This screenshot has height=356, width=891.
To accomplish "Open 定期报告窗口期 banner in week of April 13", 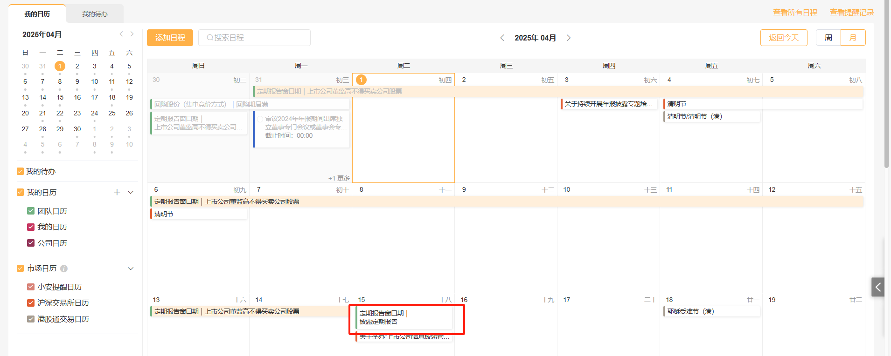I will [x=251, y=311].
